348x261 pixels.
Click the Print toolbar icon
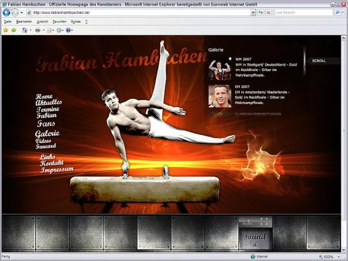[x=38, y=30]
